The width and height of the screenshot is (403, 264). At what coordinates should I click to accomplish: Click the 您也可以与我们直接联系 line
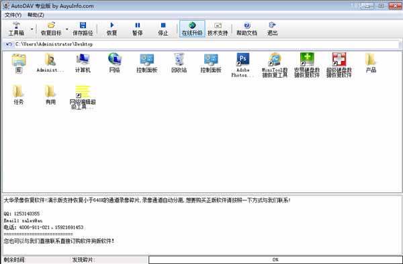pos(59,241)
